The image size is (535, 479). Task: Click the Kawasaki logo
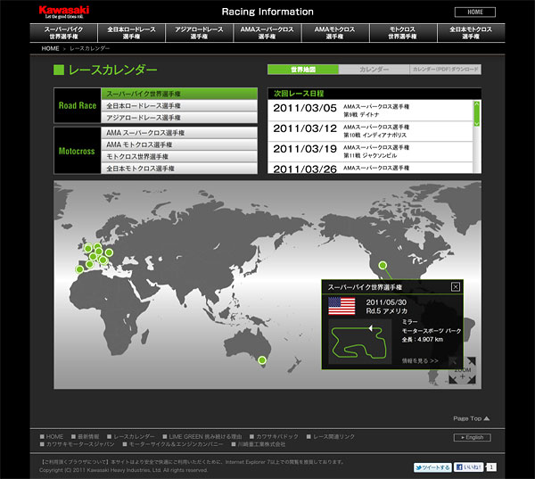pyautogui.click(x=64, y=12)
